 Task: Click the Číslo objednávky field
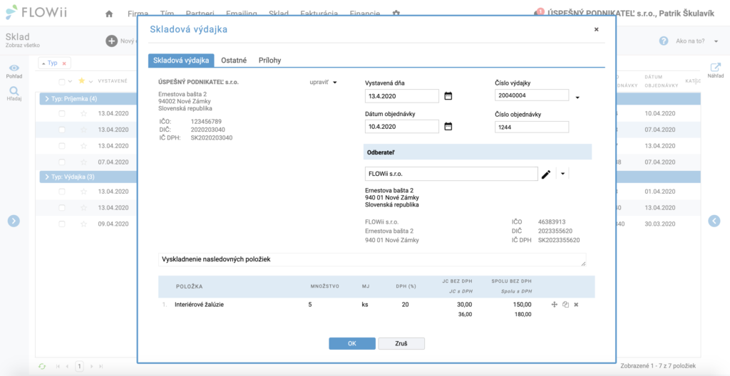(x=532, y=127)
